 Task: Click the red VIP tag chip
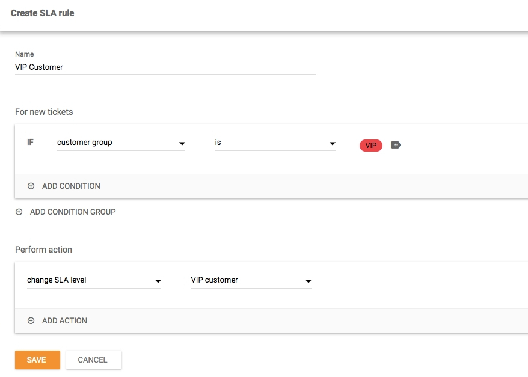pyautogui.click(x=370, y=146)
